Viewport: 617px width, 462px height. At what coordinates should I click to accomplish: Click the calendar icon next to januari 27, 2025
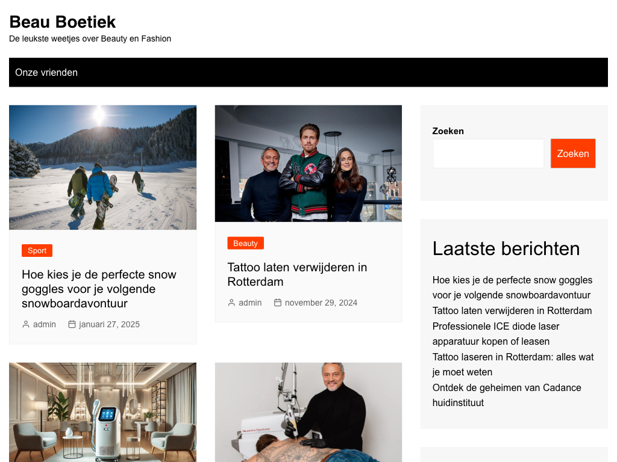[72, 324]
